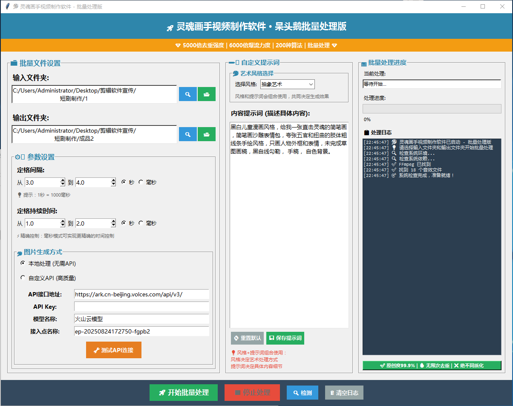
Task: Click the 处理进度 progress bar
Action: tap(432, 109)
